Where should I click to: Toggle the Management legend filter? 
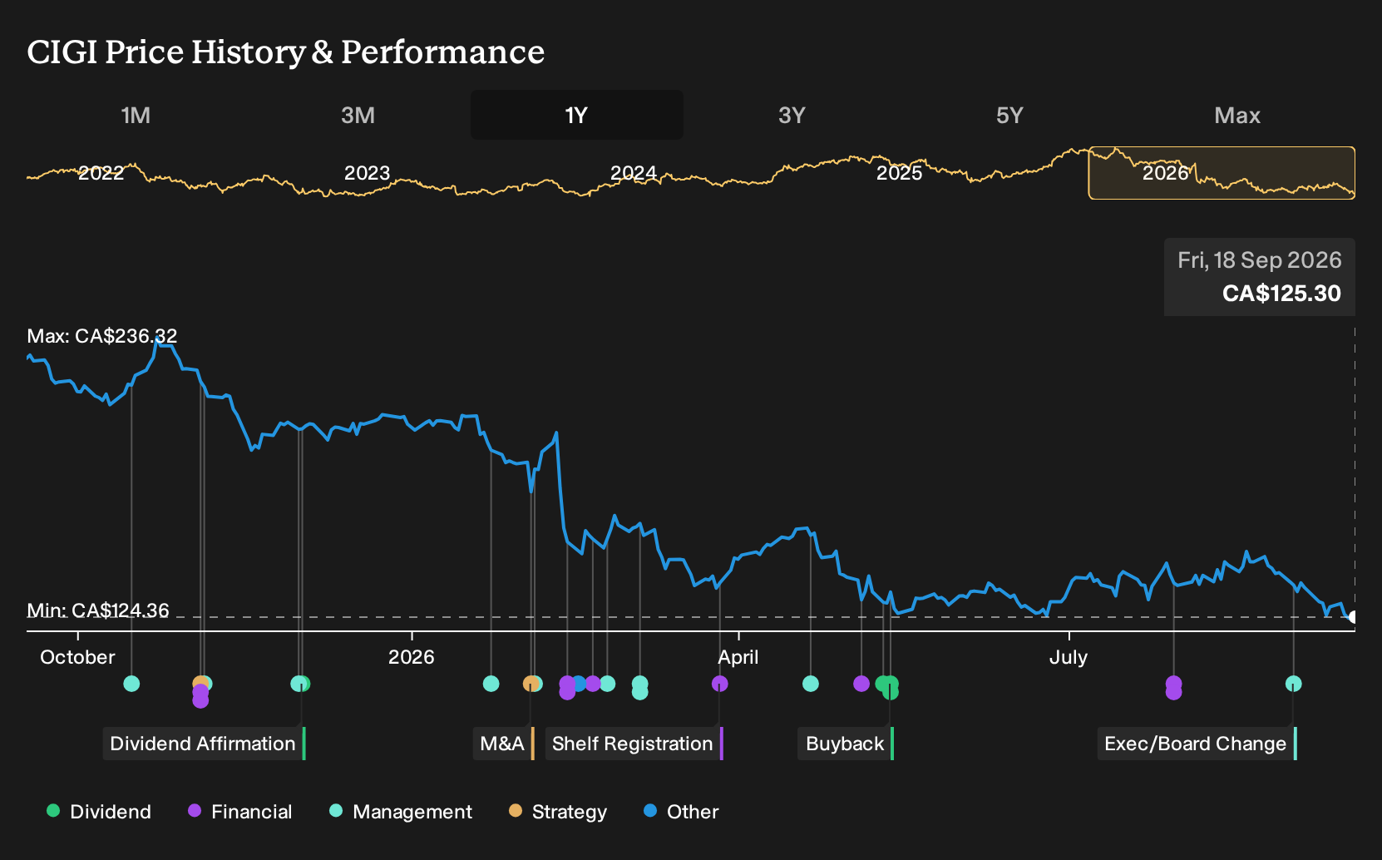401,812
